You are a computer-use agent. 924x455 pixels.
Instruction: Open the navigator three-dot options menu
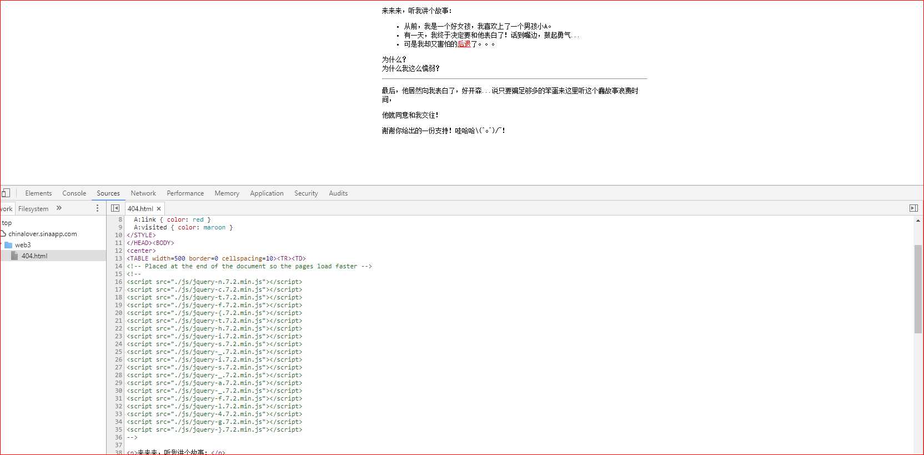click(x=97, y=208)
